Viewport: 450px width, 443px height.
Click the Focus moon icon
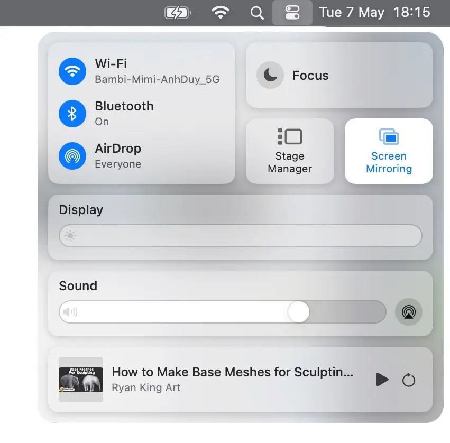click(270, 76)
